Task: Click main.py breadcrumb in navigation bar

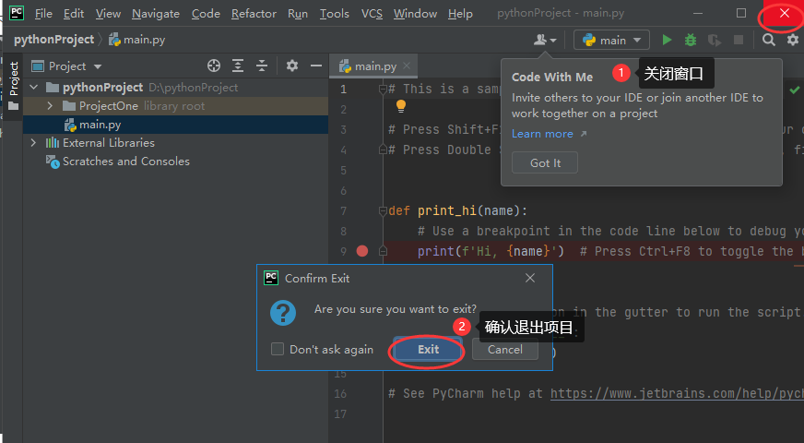Action: click(x=136, y=40)
